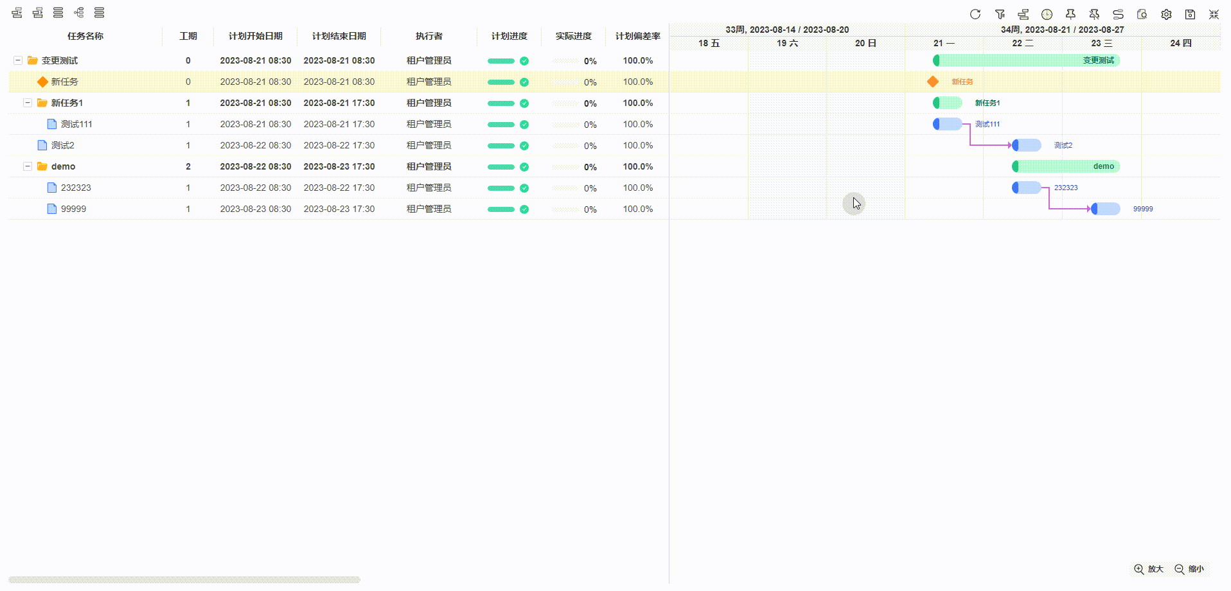Viewport: 1231px width, 591px height.
Task: Click the 计划开始日期 column header
Action: [255, 36]
